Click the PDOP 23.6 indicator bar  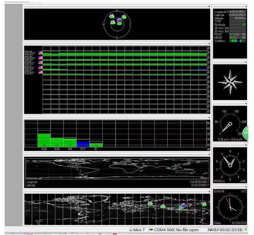[238, 34]
